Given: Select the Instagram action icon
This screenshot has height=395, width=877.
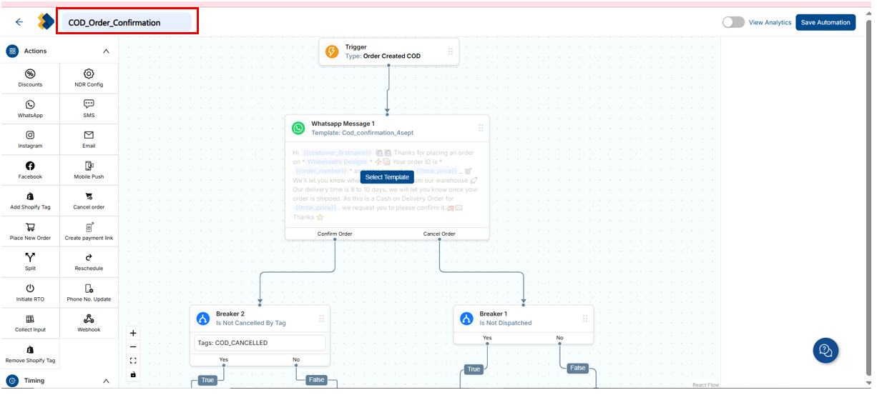Looking at the screenshot, I should click(30, 135).
